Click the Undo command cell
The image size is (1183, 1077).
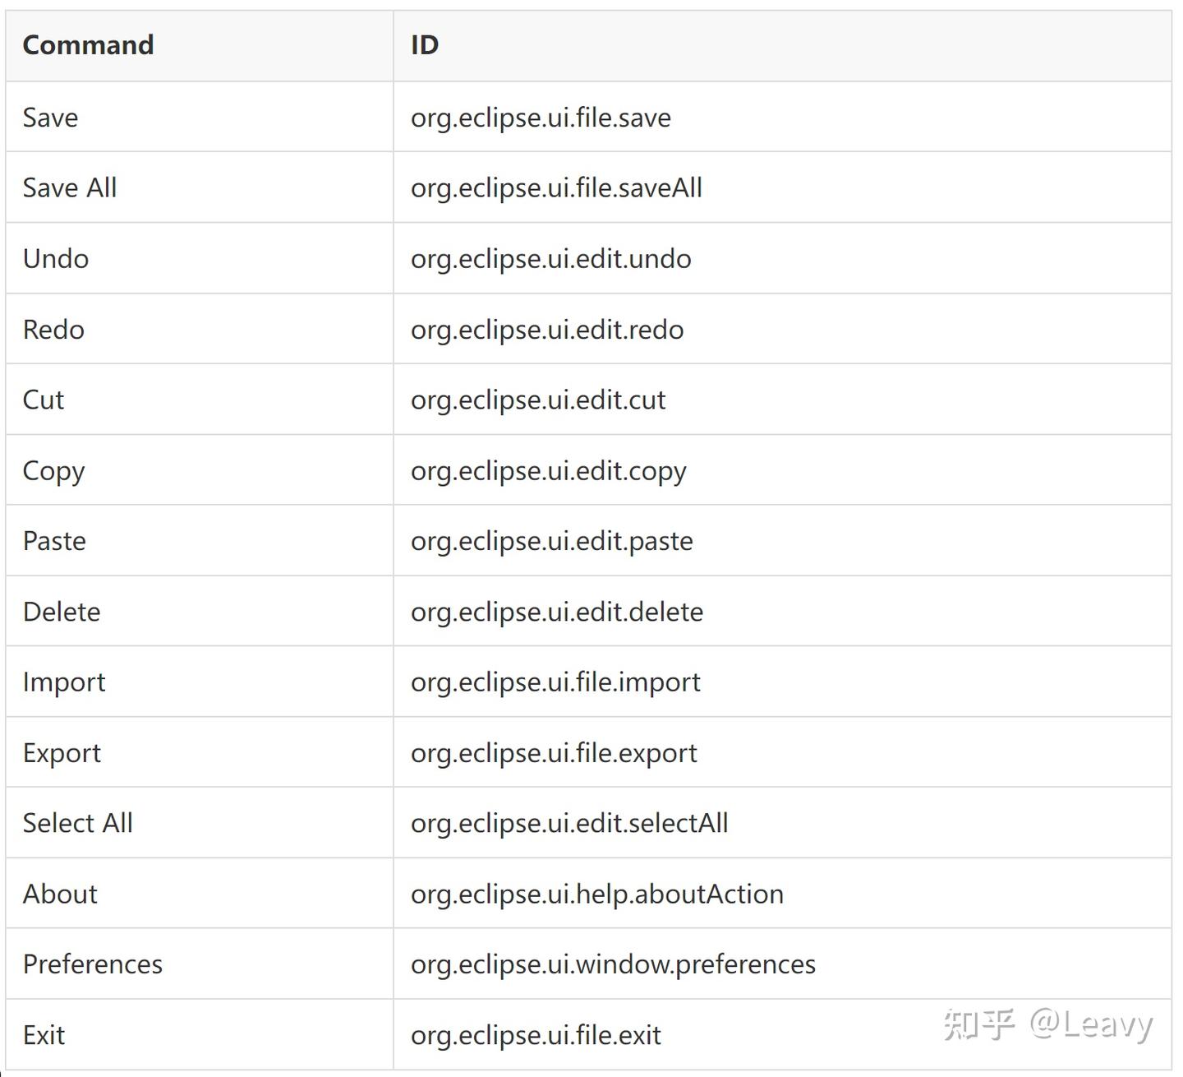(x=56, y=259)
